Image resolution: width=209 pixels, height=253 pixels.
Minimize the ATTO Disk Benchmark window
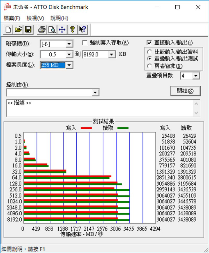[157, 7]
